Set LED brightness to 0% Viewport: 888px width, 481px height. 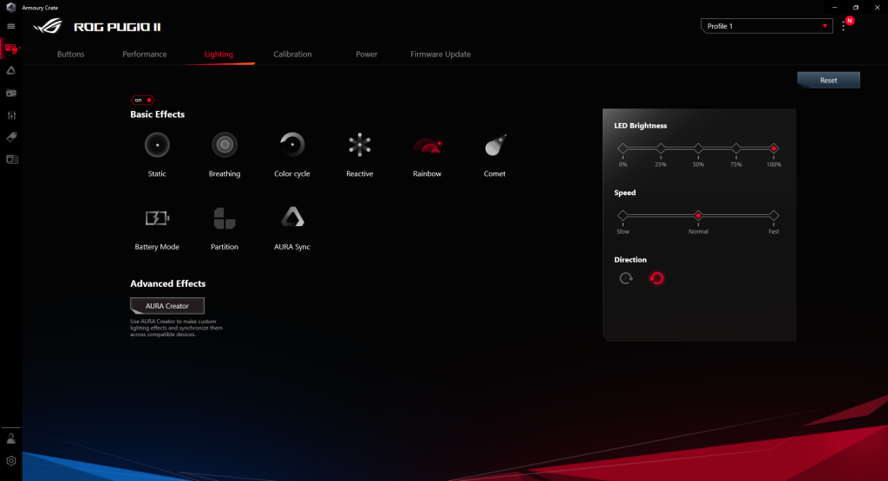[623, 148]
